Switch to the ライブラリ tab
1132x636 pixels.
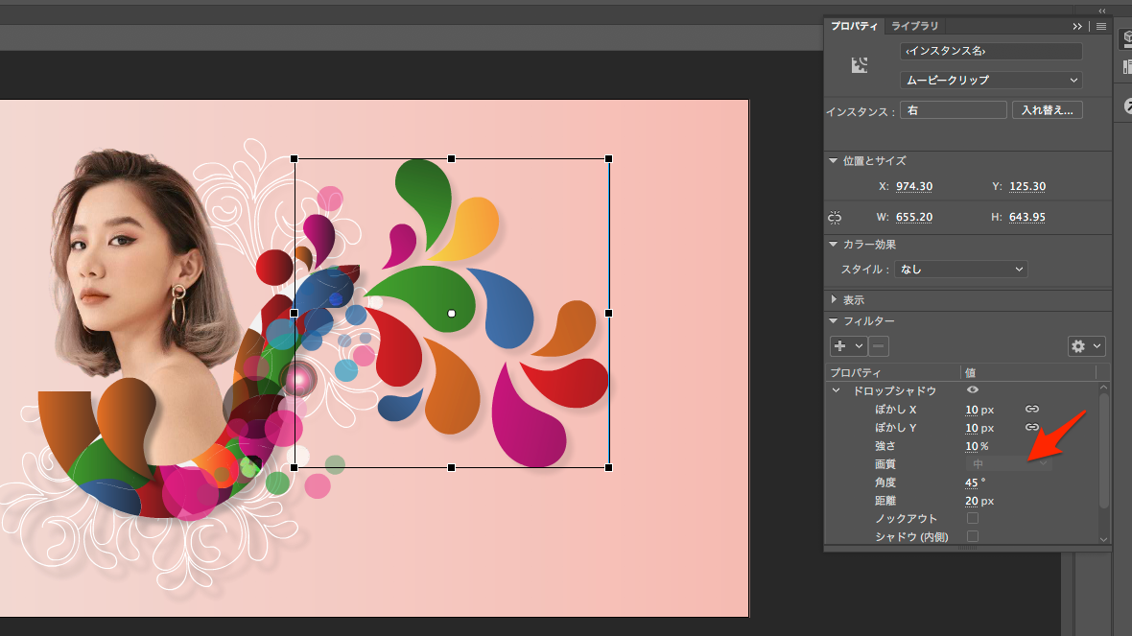tap(914, 26)
